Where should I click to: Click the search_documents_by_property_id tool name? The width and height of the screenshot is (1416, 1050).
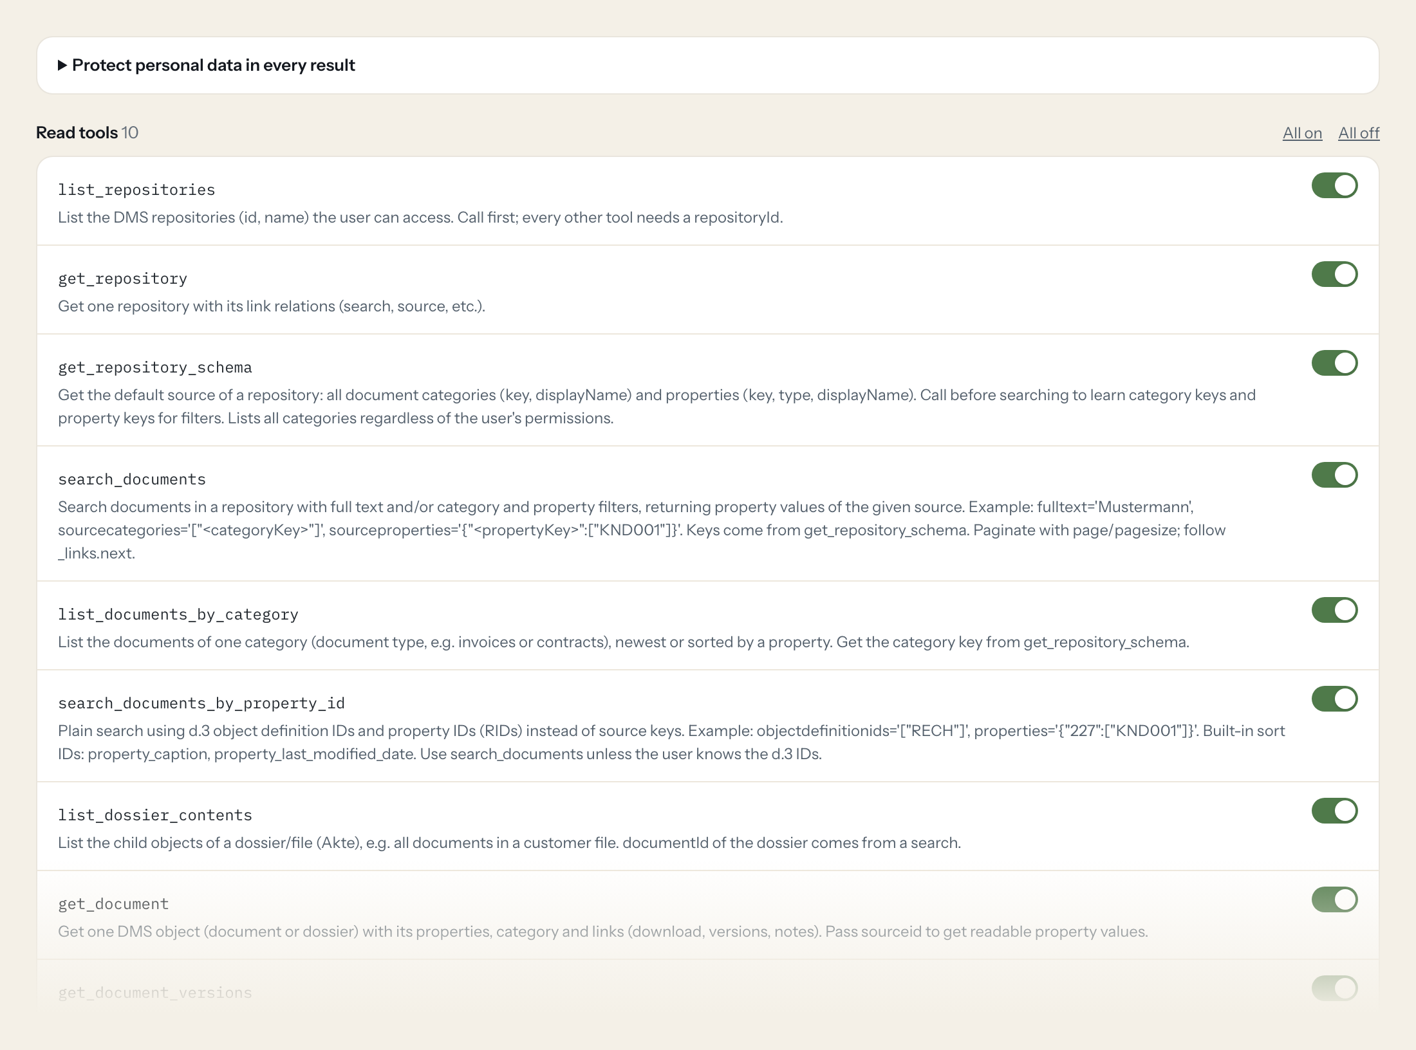click(201, 703)
